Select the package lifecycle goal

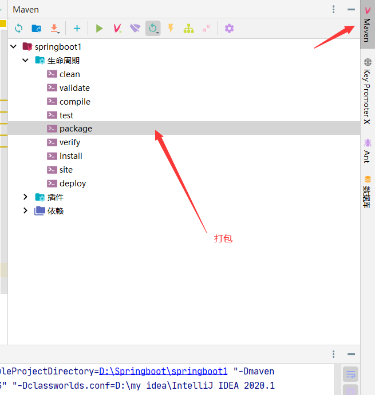76,129
